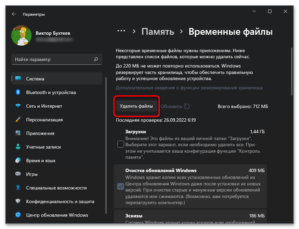The width and height of the screenshot is (299, 229).
Task: Click the Система monitor icon
Action: [x=18, y=78]
